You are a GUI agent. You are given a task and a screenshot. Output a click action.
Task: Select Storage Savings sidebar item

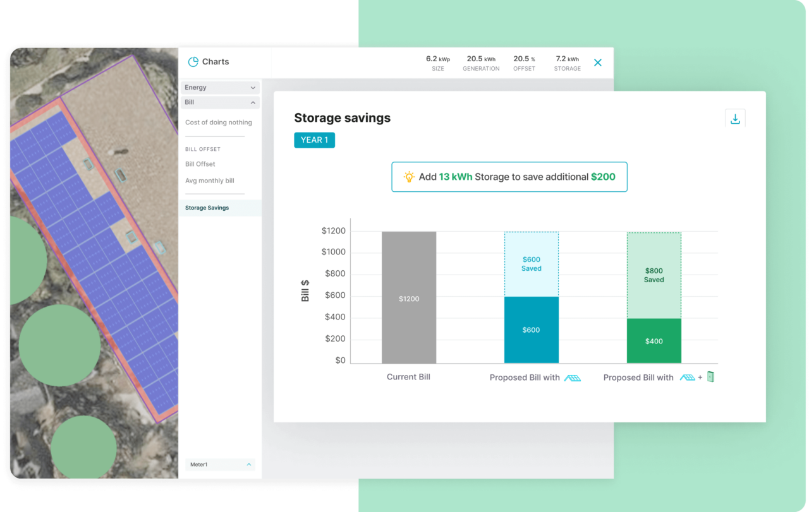coord(207,208)
